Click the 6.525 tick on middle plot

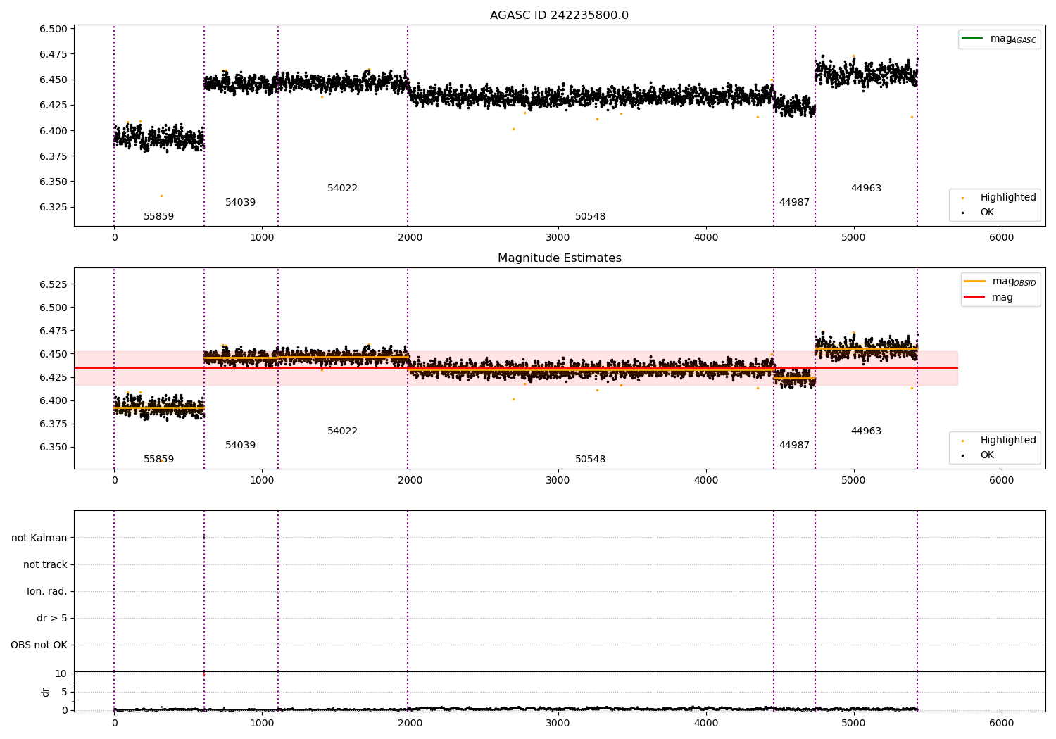click(54, 284)
